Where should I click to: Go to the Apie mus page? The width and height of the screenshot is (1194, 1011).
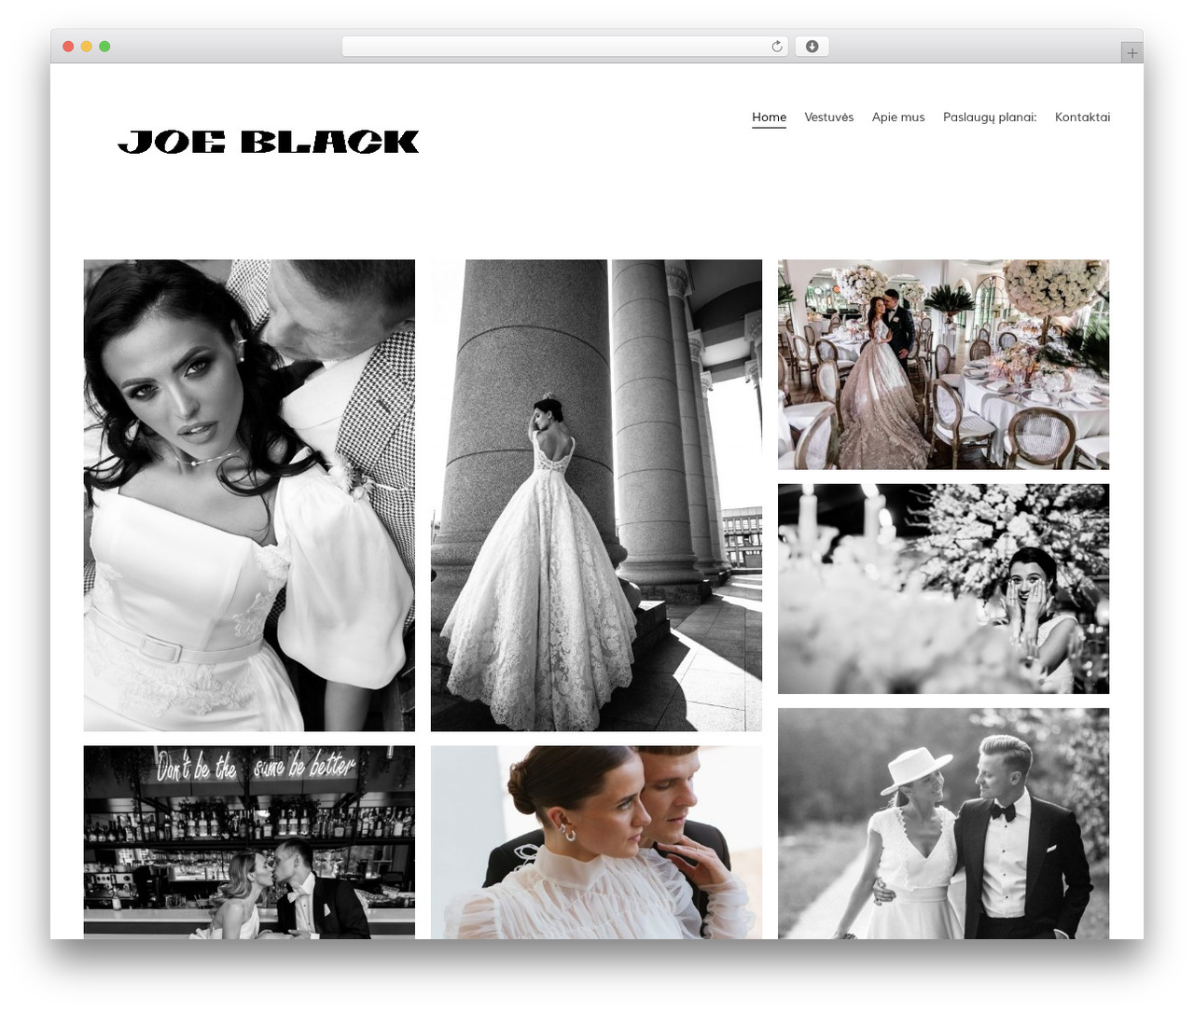(x=897, y=118)
